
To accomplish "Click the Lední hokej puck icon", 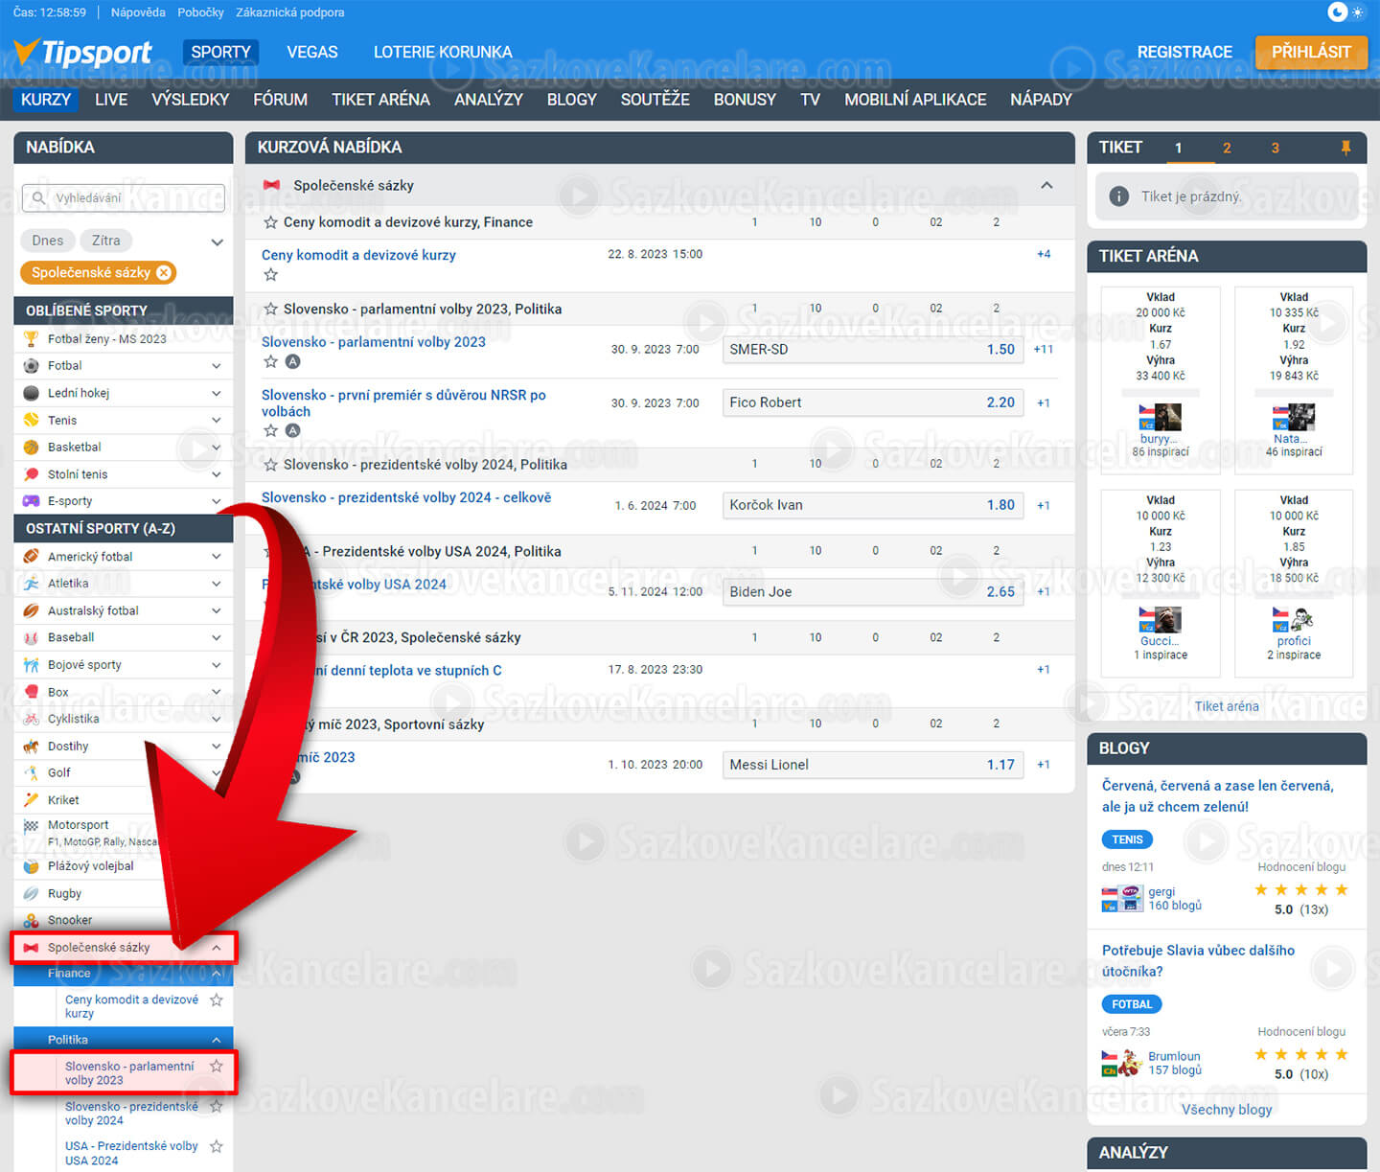I will coord(31,393).
